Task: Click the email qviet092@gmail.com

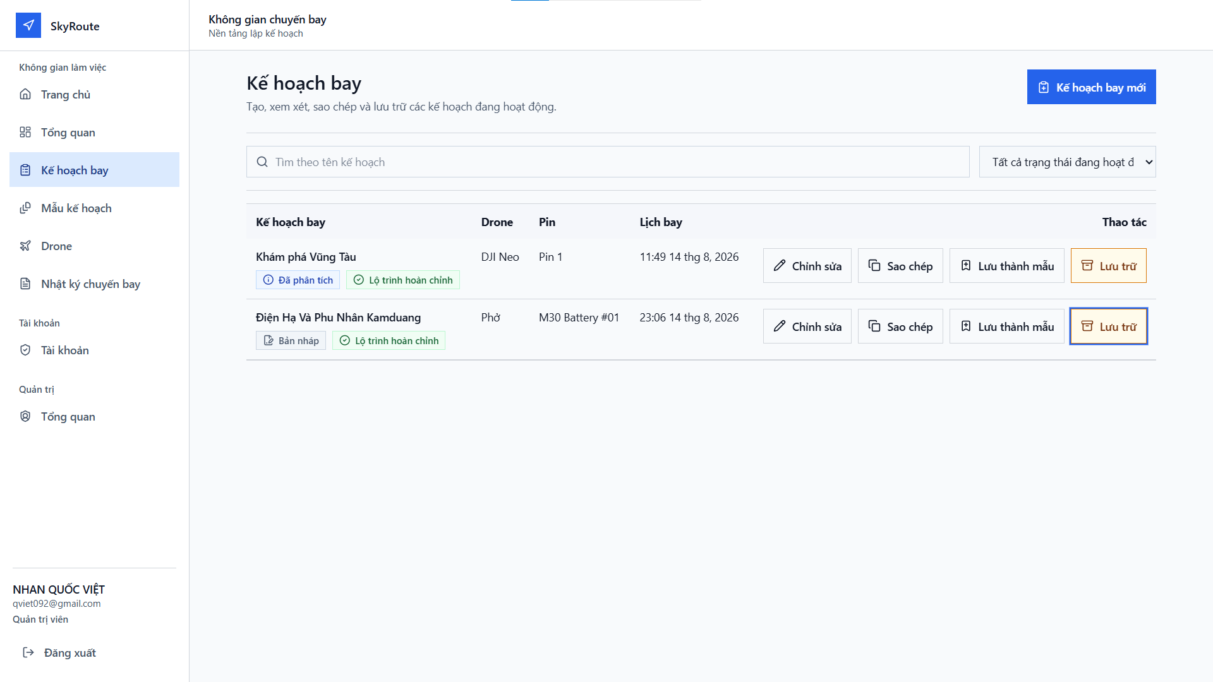Action: click(57, 603)
